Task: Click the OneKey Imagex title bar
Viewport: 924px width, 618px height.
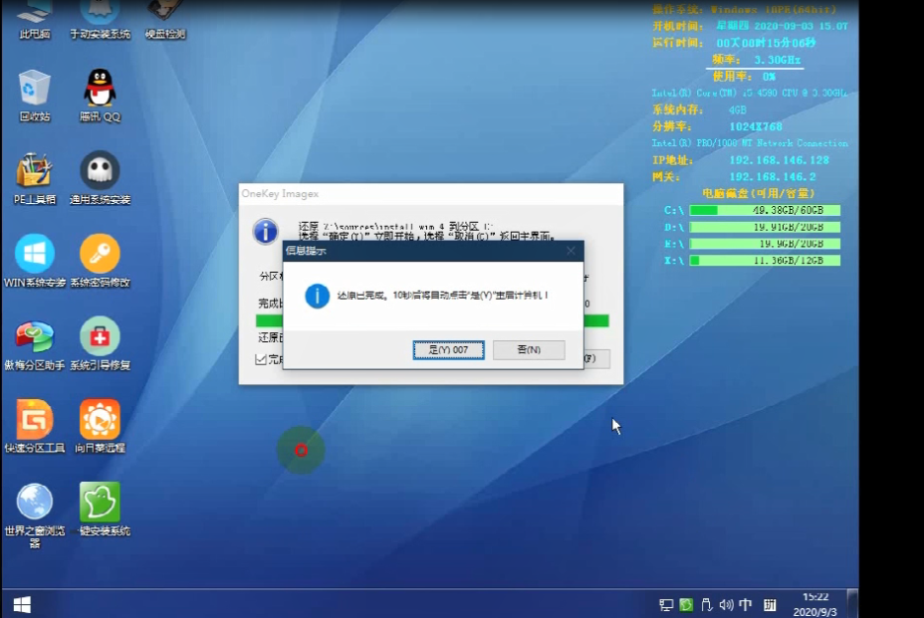Action: coord(431,194)
